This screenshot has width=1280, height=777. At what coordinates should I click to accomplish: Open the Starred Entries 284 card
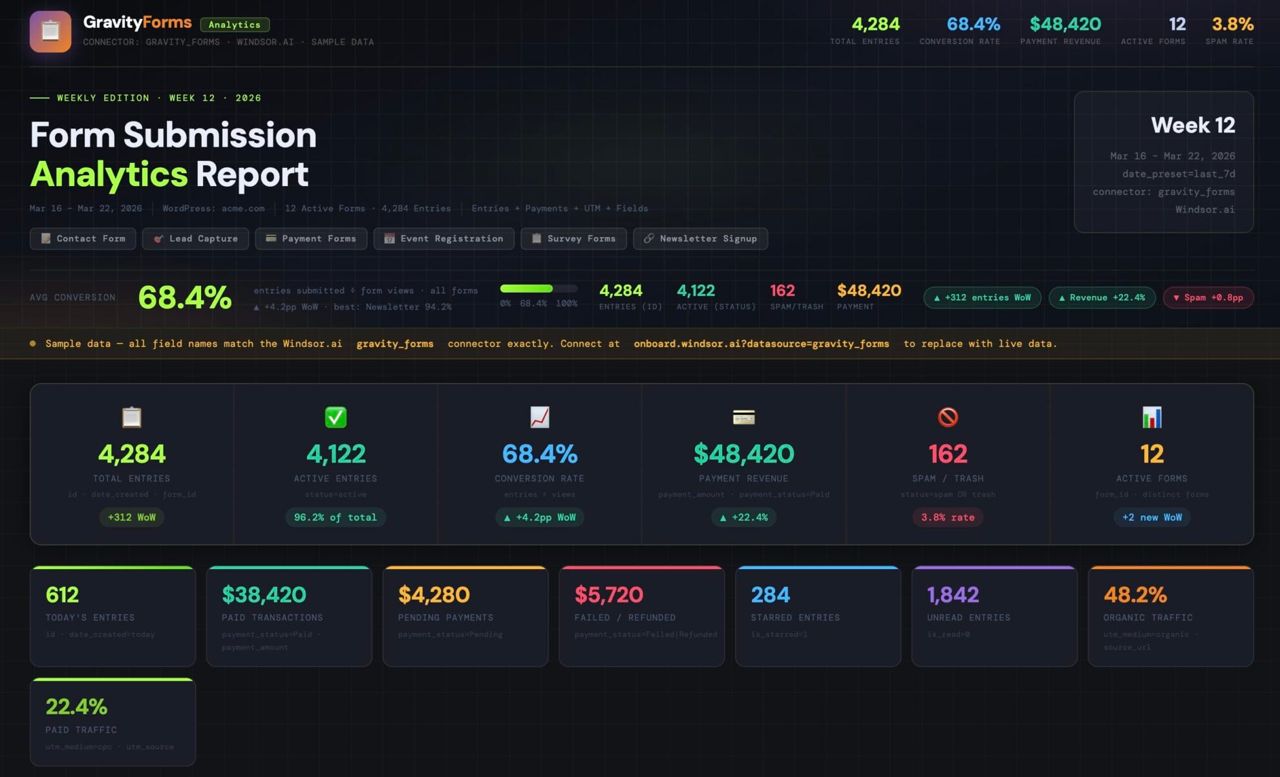(x=818, y=616)
